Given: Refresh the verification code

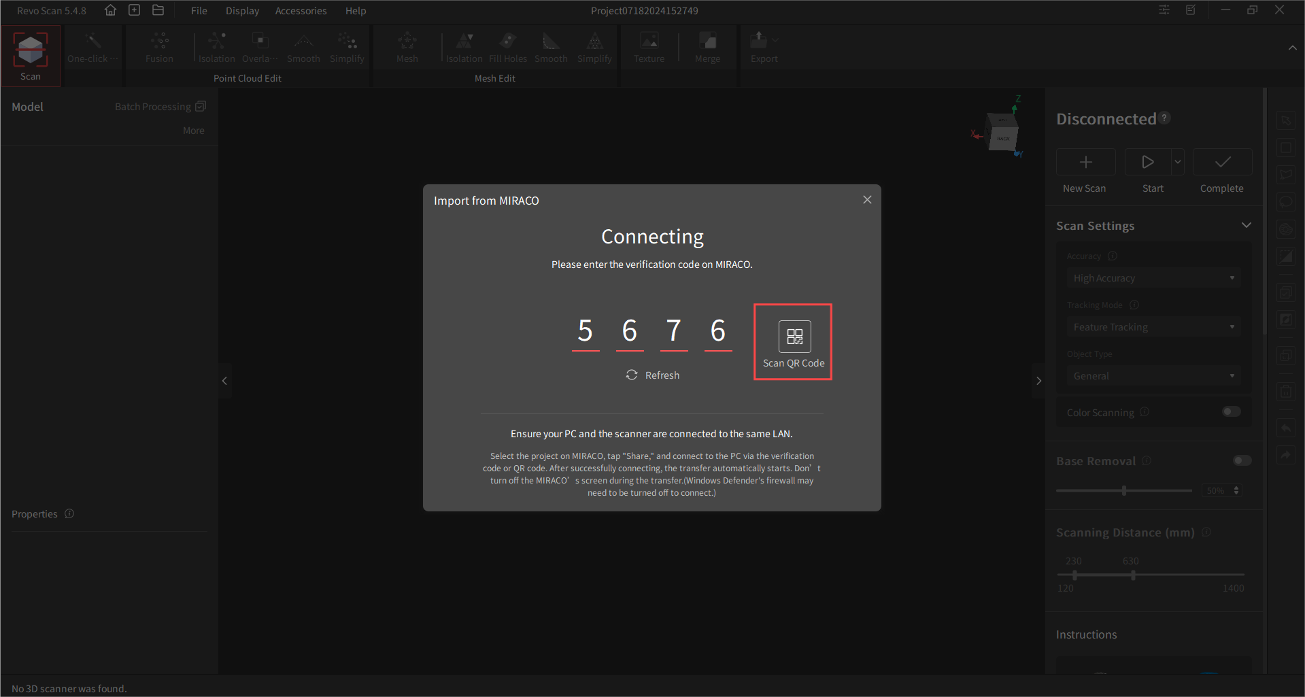Looking at the screenshot, I should pyautogui.click(x=652, y=375).
